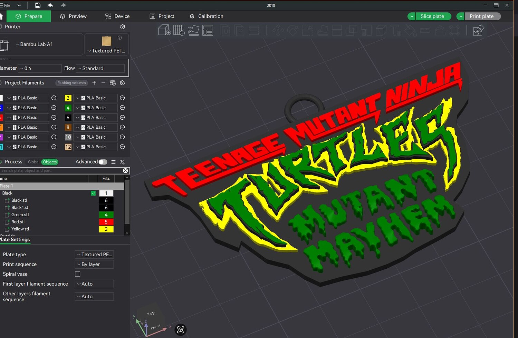Expand the Slice plate options arrow
The image size is (518, 338).
coord(412,16)
